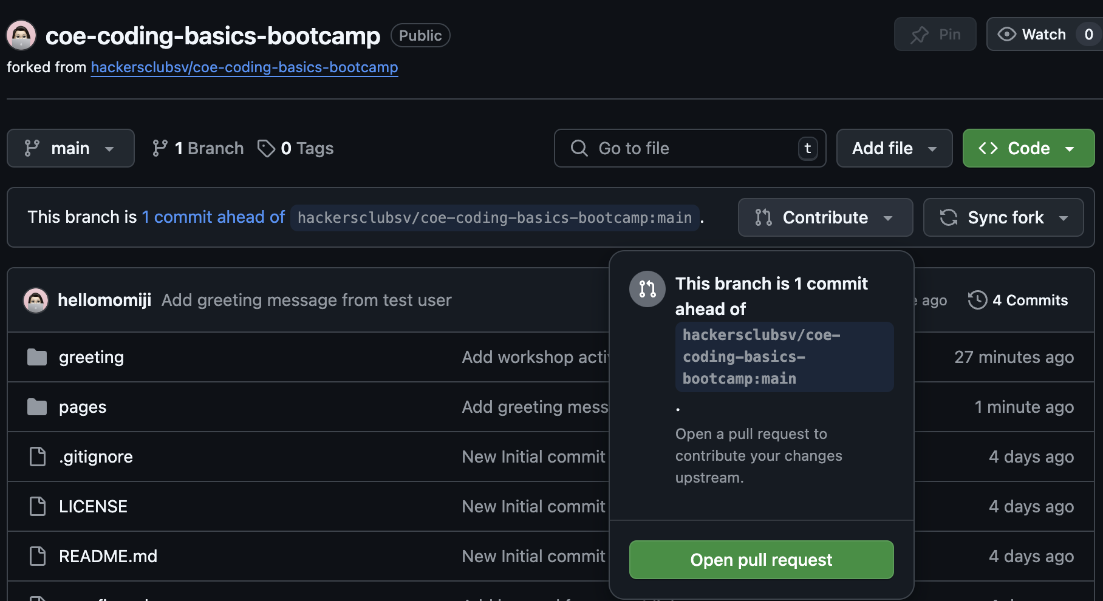Click the pull request icon in the popup
The height and width of the screenshot is (601, 1103).
tap(647, 289)
